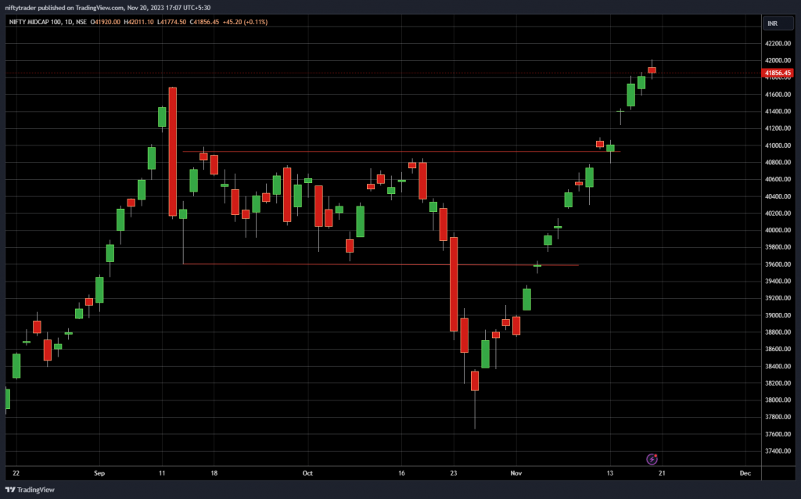Image resolution: width=801 pixels, height=499 pixels.
Task: Click the 40000.00 price axis label
Action: point(778,231)
